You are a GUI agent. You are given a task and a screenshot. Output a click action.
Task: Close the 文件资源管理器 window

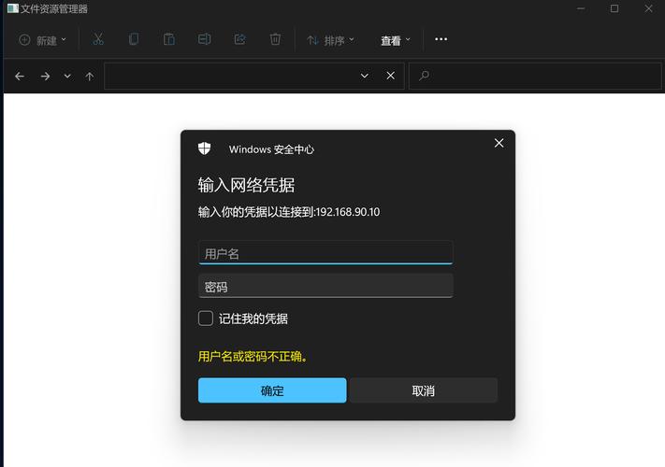point(648,8)
